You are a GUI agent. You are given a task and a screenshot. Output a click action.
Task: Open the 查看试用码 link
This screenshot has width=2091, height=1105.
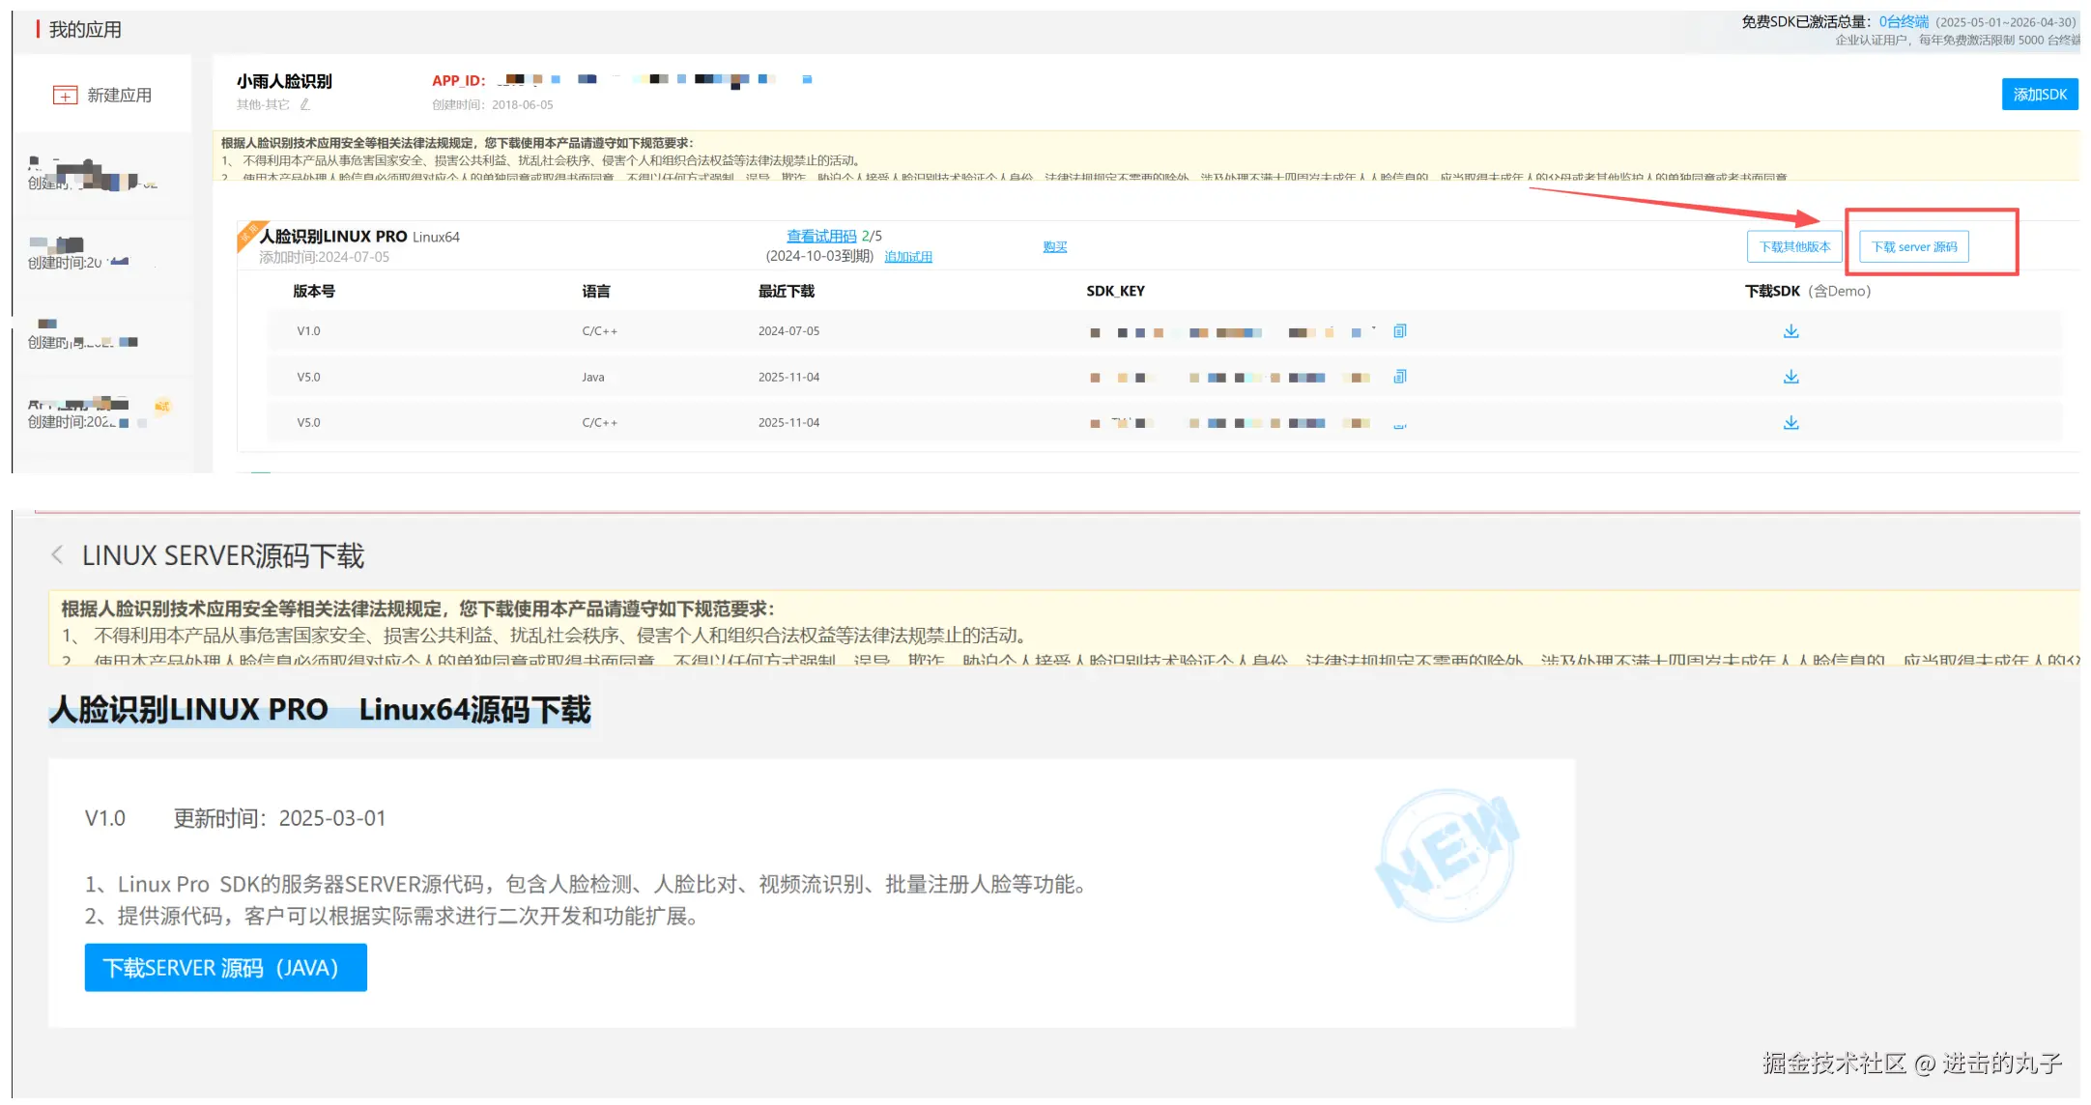(821, 236)
